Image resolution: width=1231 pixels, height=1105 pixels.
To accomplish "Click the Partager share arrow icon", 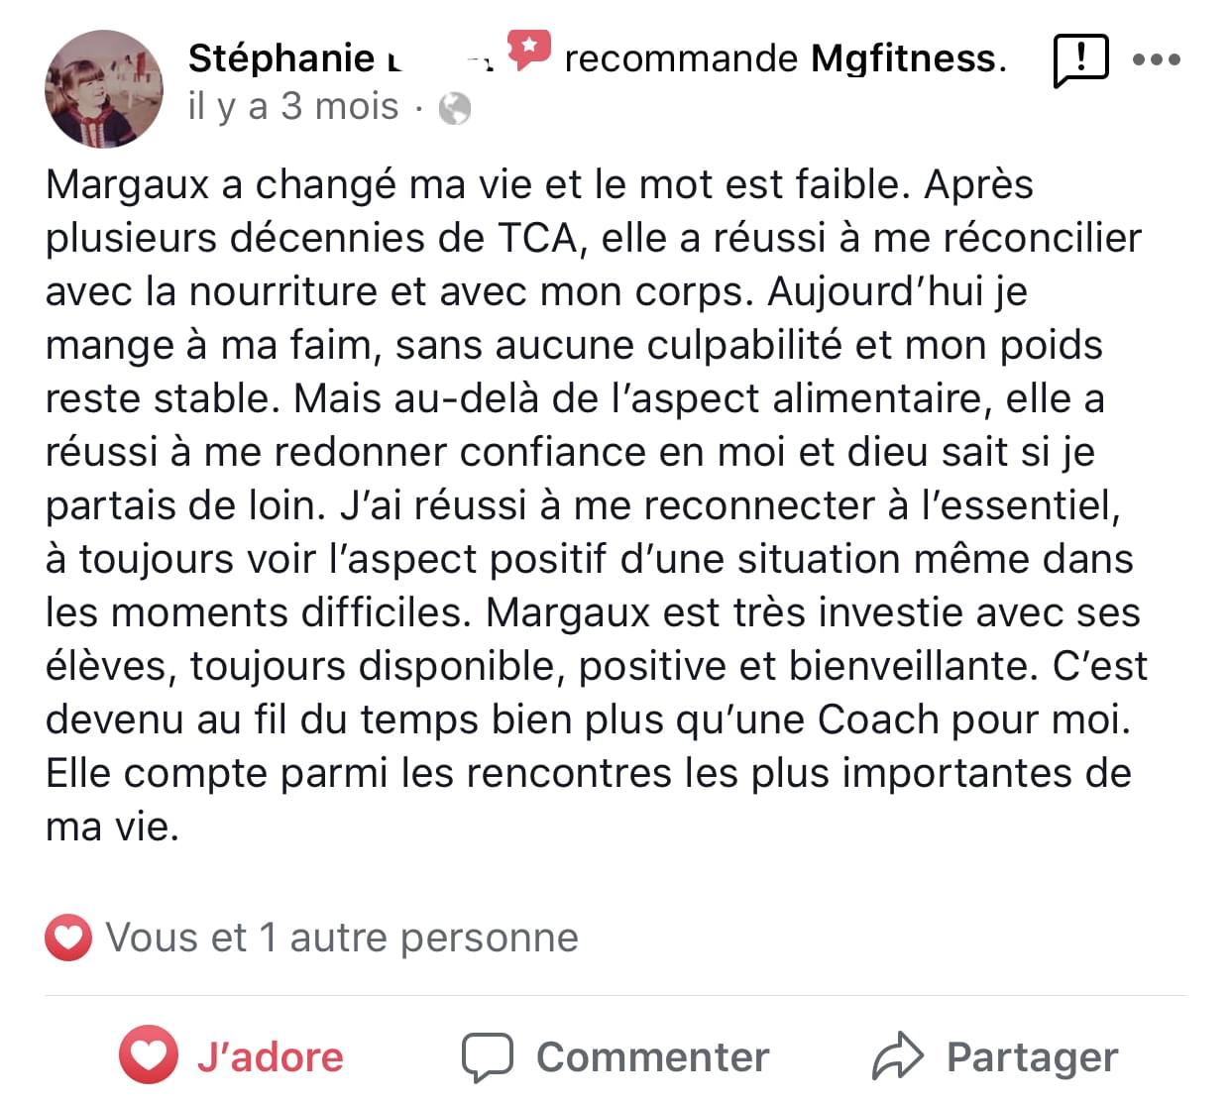I will click(897, 1056).
